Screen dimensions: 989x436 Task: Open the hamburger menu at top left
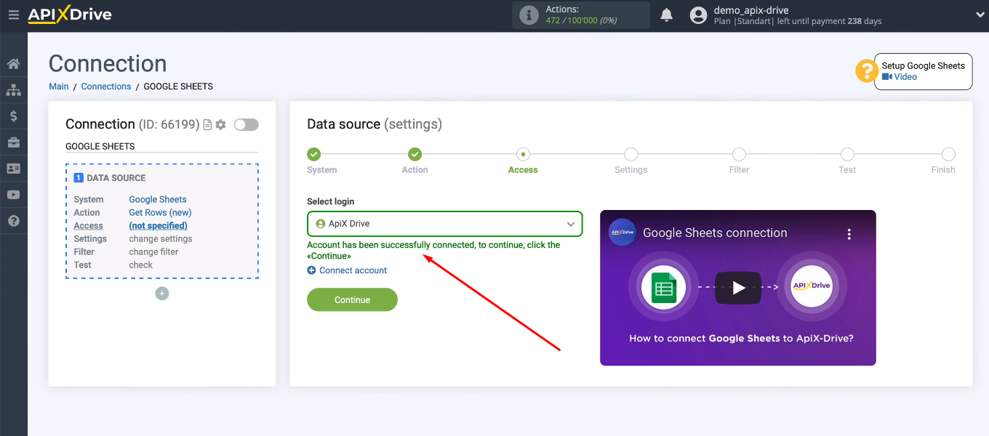click(x=13, y=14)
